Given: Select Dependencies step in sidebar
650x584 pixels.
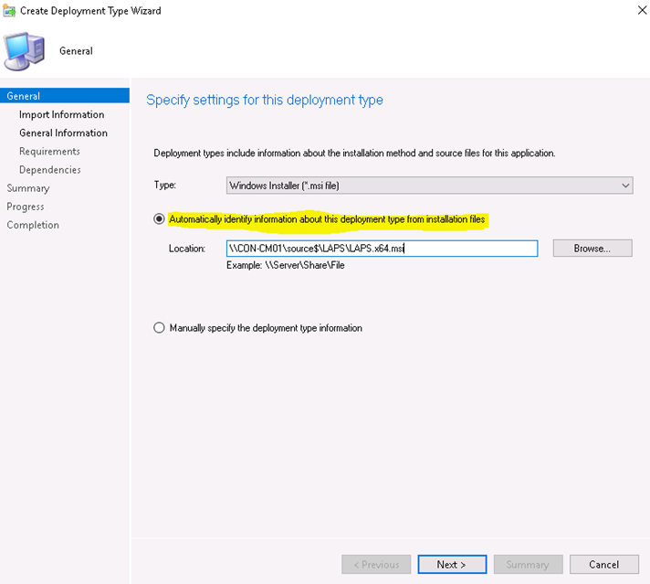Looking at the screenshot, I should [x=49, y=170].
